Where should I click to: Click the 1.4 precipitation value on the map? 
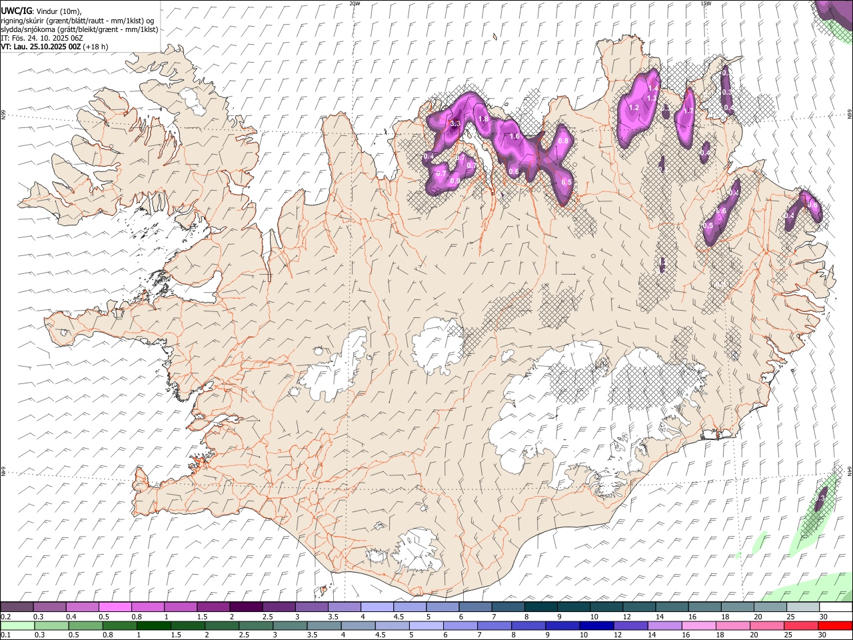coord(653,88)
